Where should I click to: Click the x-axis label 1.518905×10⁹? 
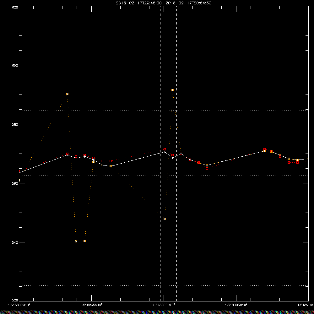[236, 305]
